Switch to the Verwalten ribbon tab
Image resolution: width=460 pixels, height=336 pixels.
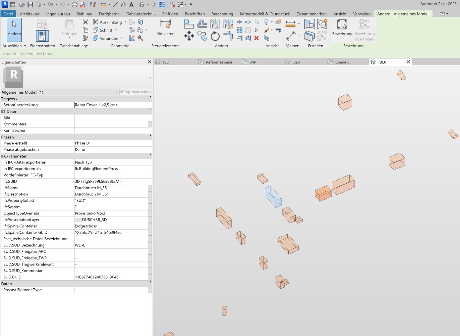pos(362,14)
